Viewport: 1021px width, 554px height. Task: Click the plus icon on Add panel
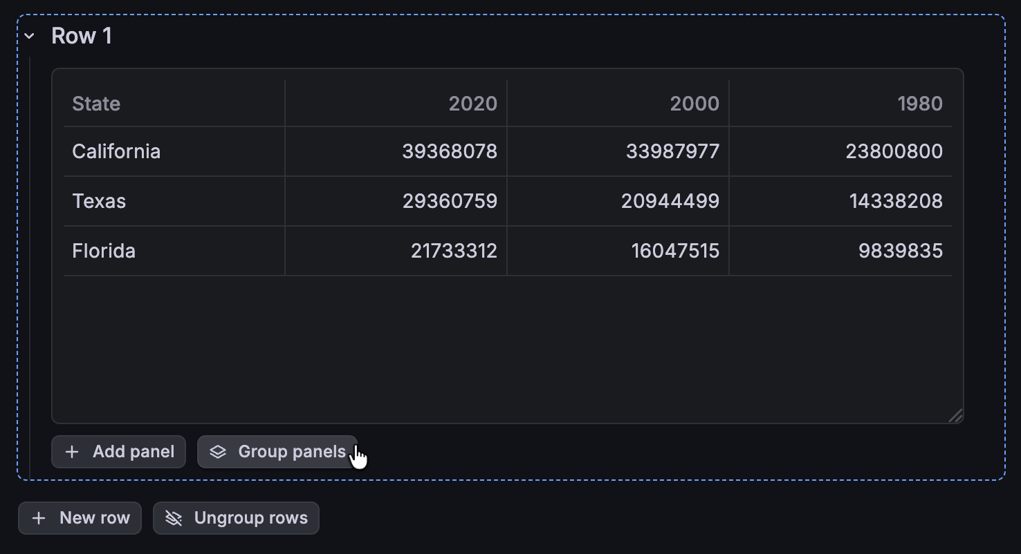click(x=71, y=452)
